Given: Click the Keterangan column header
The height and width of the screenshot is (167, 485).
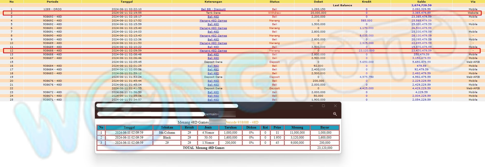Looking at the screenshot, I should pyautogui.click(x=213, y=2).
